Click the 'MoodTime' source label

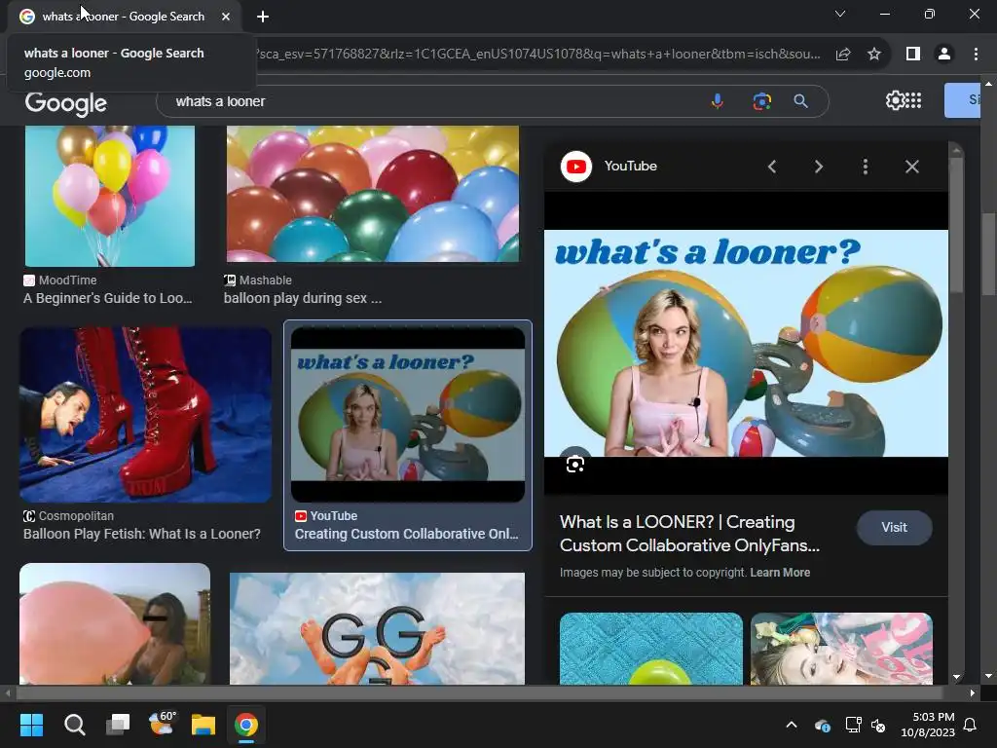[x=67, y=280]
